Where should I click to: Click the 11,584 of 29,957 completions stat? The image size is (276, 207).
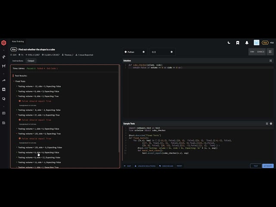50,55
